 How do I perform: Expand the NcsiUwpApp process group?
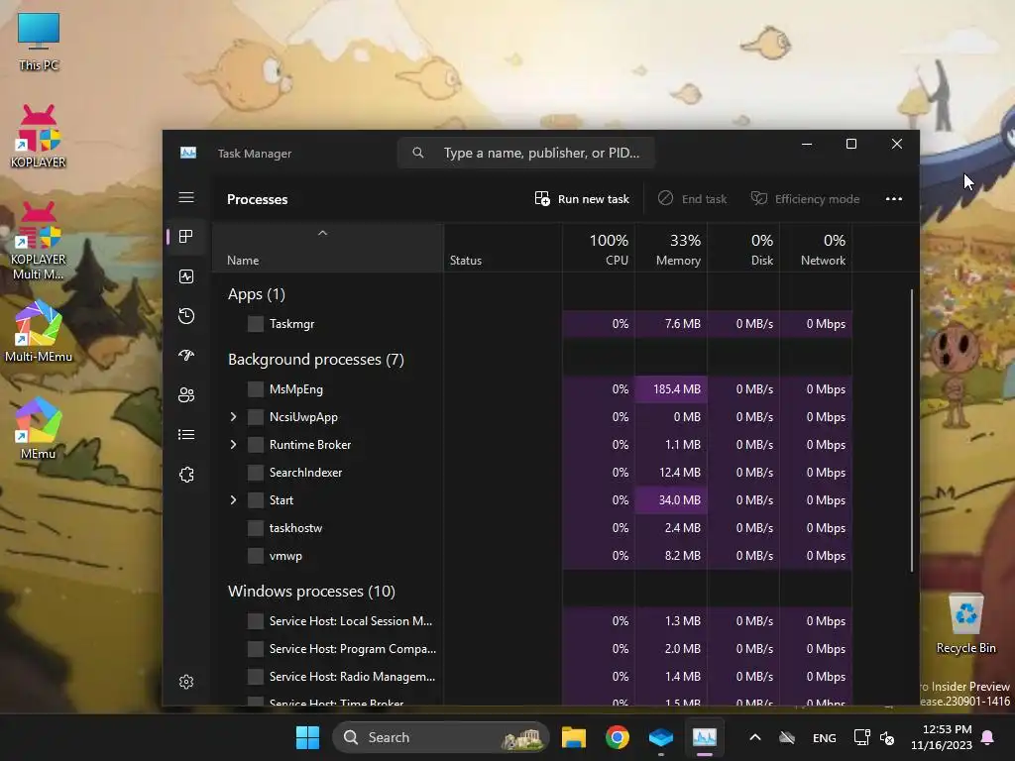click(234, 417)
